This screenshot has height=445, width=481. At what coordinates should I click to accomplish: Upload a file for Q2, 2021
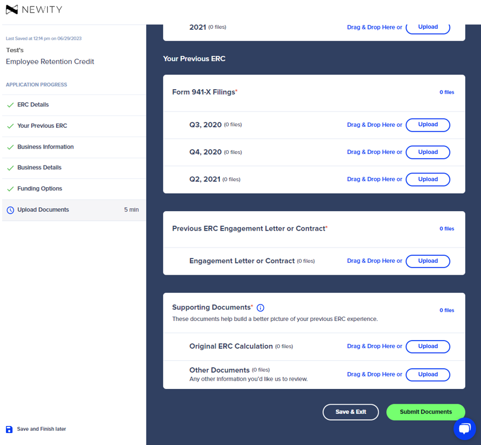[428, 180]
